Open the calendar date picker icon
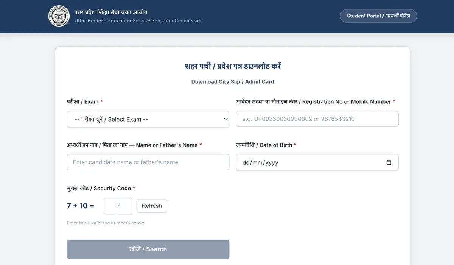The height and width of the screenshot is (265, 454). point(389,162)
